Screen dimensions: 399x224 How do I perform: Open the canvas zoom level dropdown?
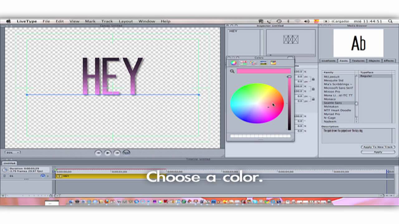13,152
